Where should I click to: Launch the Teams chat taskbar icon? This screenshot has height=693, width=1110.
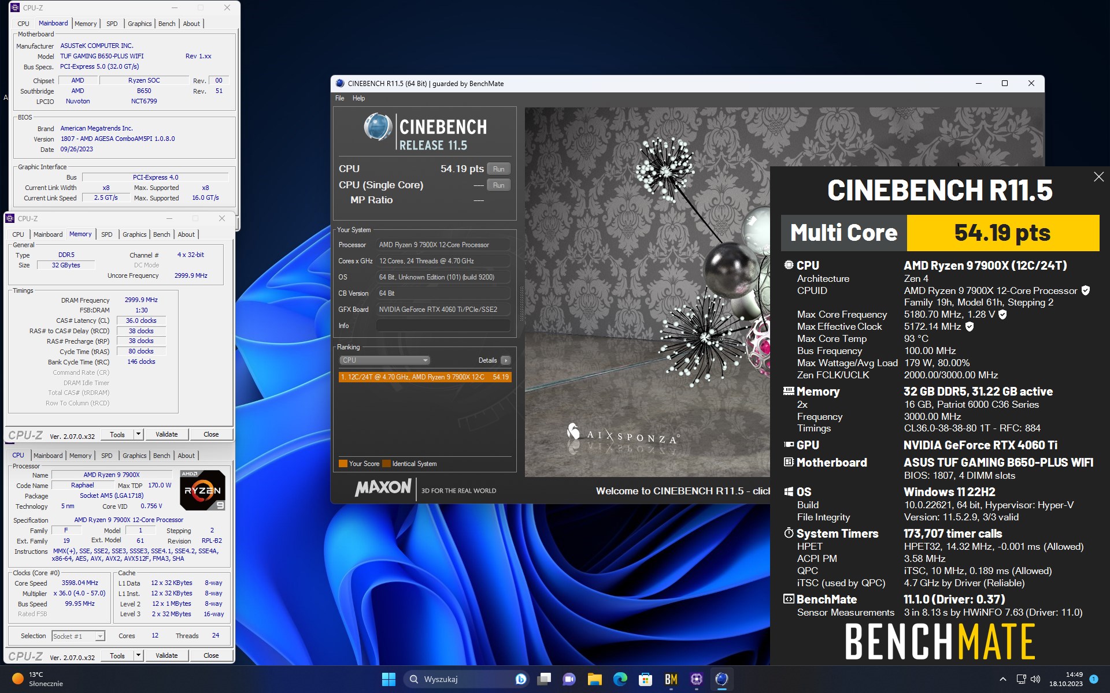(x=569, y=679)
